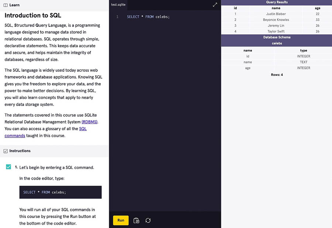Select the Justin Bieber name cell
This screenshot has height=228, width=332.
pos(276,14)
